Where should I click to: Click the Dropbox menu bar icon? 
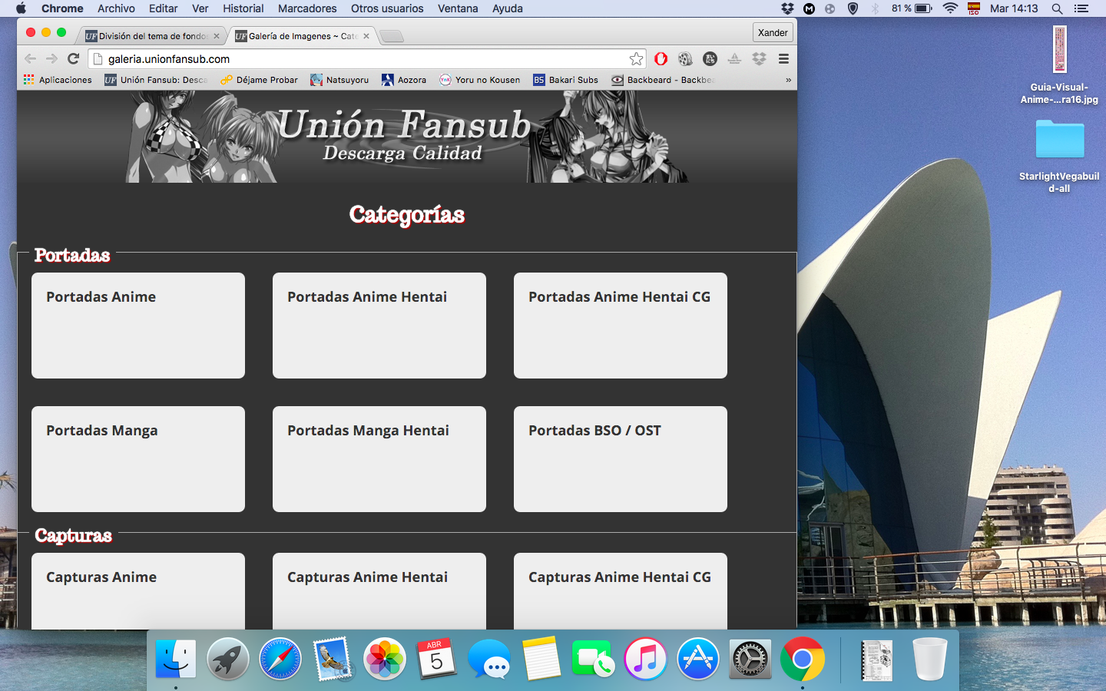pyautogui.click(x=787, y=8)
